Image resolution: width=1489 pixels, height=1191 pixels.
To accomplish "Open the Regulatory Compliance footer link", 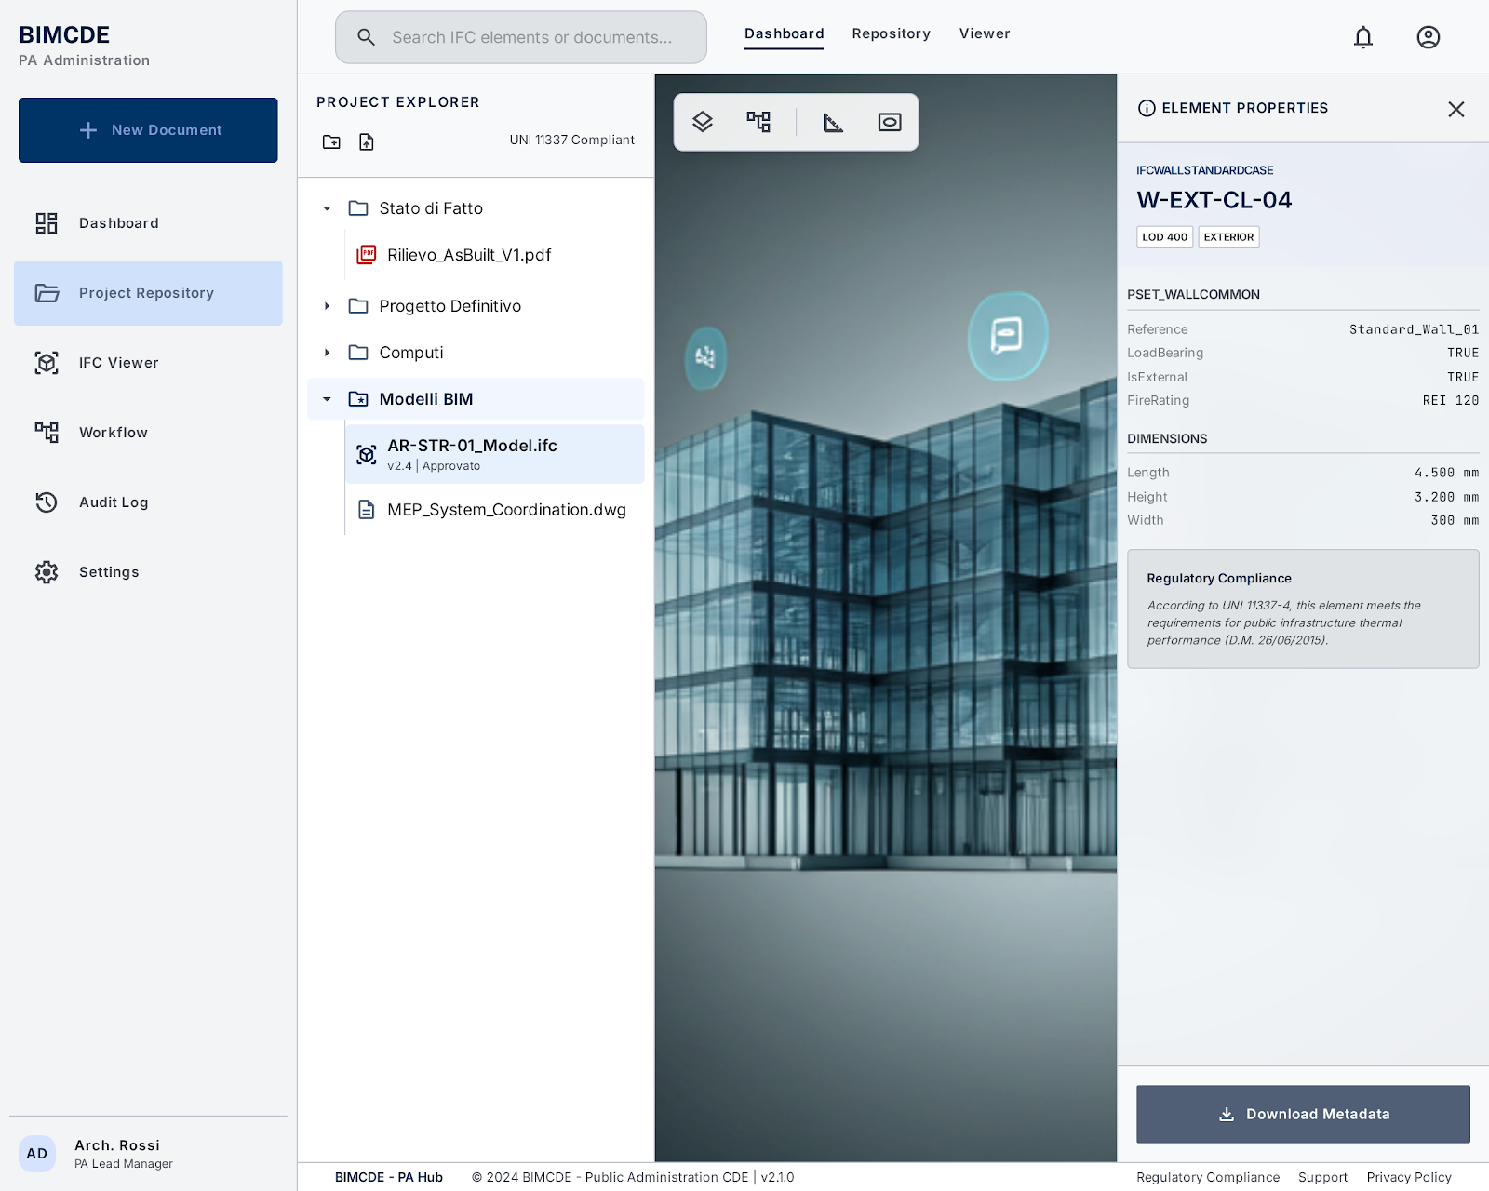I will [x=1208, y=1177].
